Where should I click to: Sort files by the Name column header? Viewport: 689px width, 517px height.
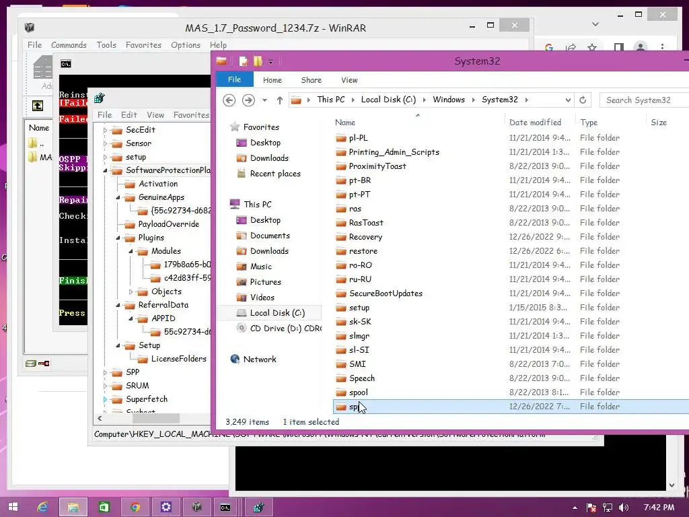pos(345,123)
